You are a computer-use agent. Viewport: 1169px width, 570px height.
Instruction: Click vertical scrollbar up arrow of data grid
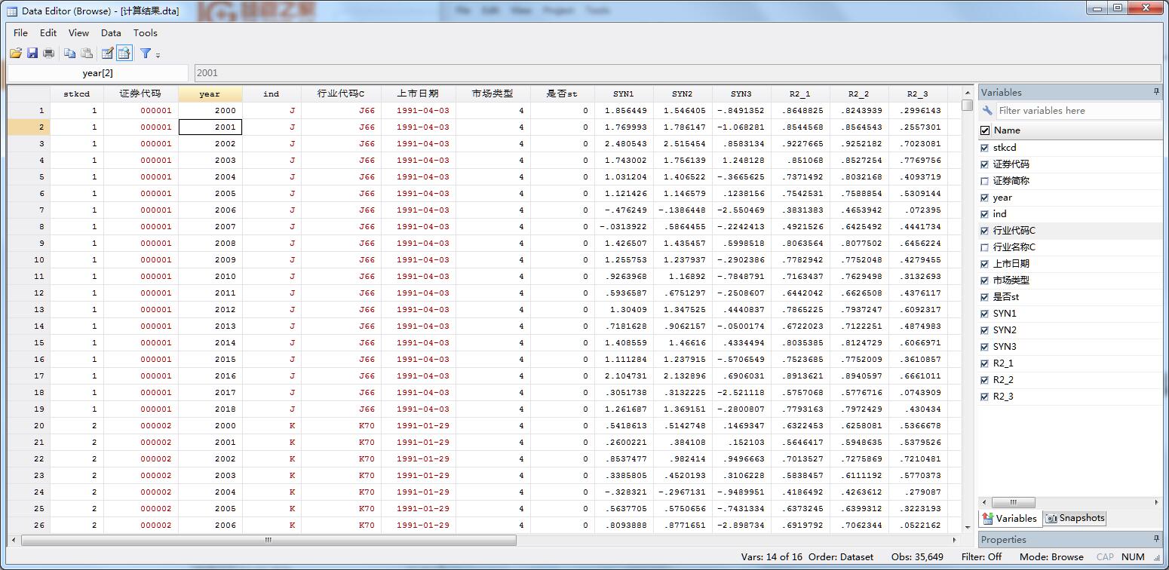pyautogui.click(x=967, y=93)
